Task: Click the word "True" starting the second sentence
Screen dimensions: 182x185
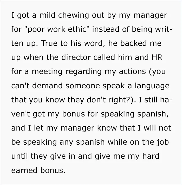Action: click(49, 43)
